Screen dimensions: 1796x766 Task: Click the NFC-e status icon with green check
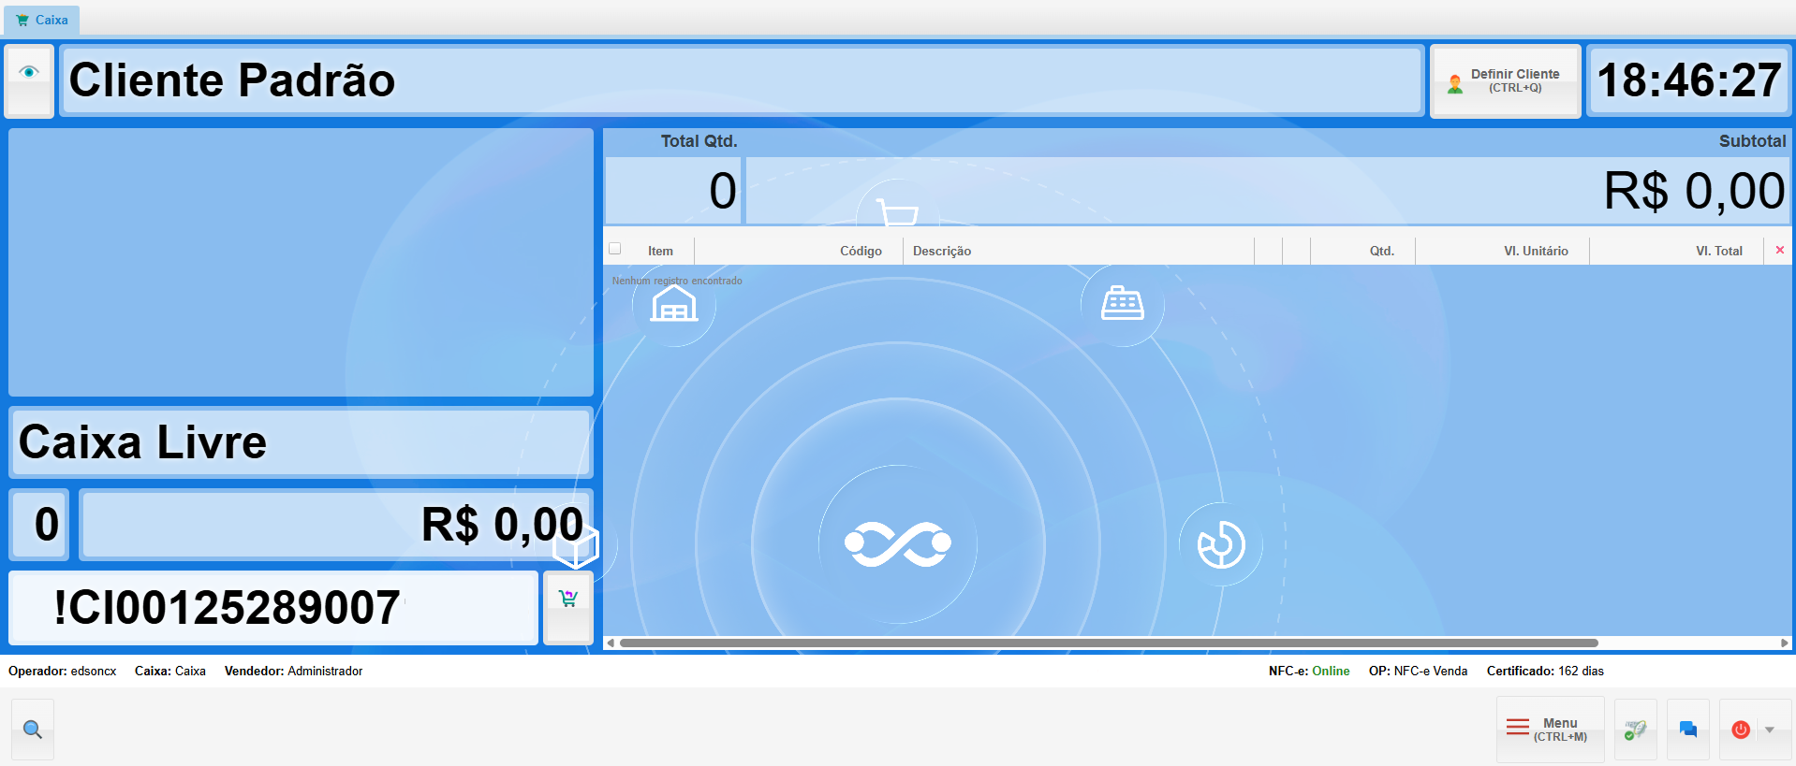pos(1635,730)
